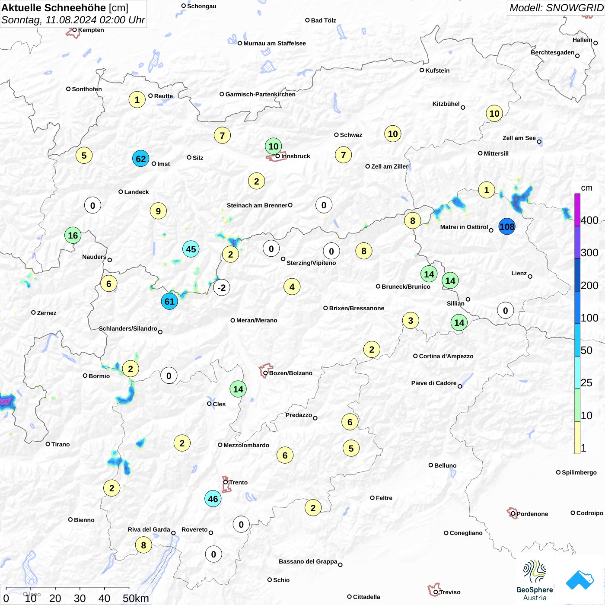The width and height of the screenshot is (605, 605).
Task: Click the Murnau am Staffelsee label
Action: pyautogui.click(x=274, y=43)
